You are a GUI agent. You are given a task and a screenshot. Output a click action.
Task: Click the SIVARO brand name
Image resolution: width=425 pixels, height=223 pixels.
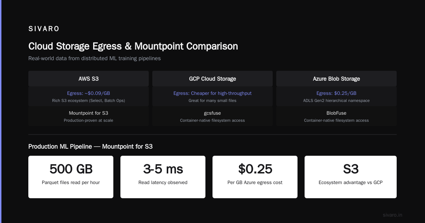[x=44, y=29]
